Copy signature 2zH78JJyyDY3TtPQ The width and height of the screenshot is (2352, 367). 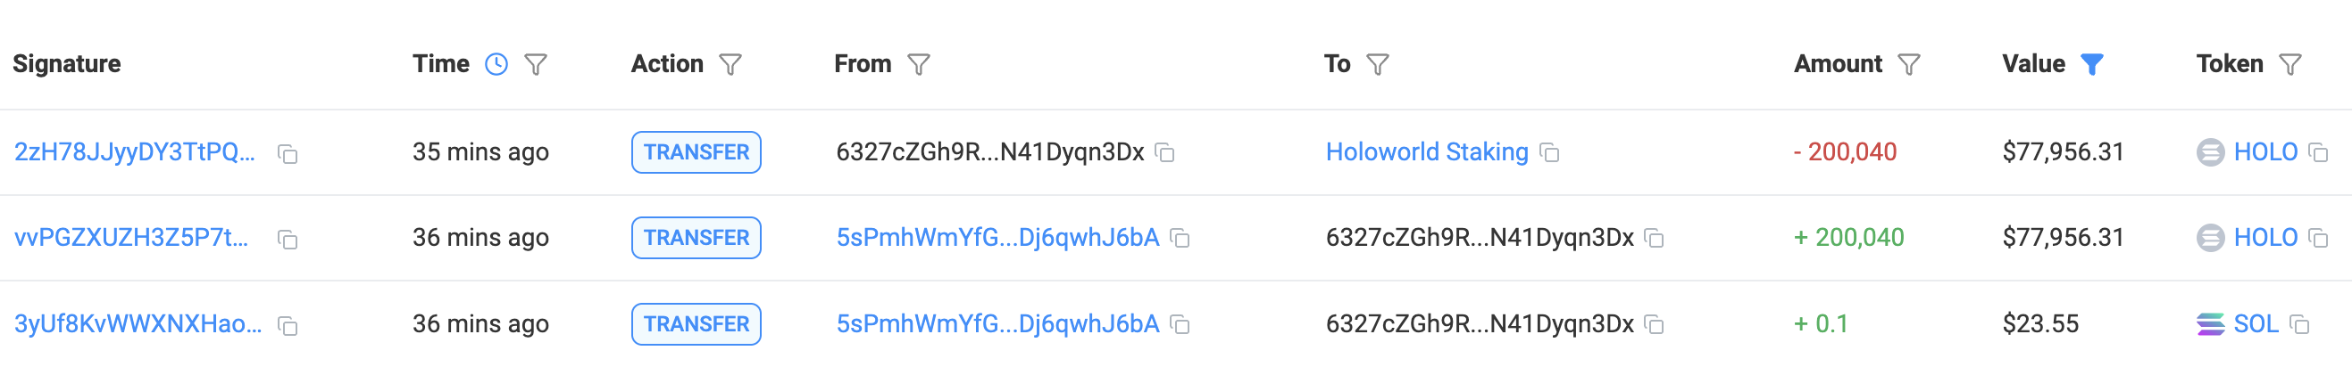288,154
